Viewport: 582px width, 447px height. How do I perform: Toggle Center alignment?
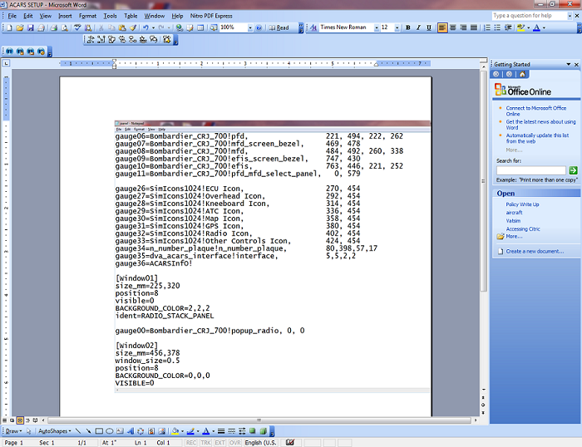click(453, 27)
